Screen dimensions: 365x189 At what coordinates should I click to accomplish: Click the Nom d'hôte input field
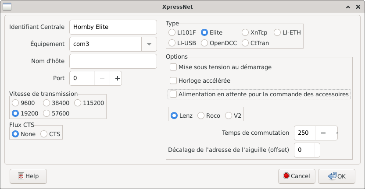[x=113, y=61]
